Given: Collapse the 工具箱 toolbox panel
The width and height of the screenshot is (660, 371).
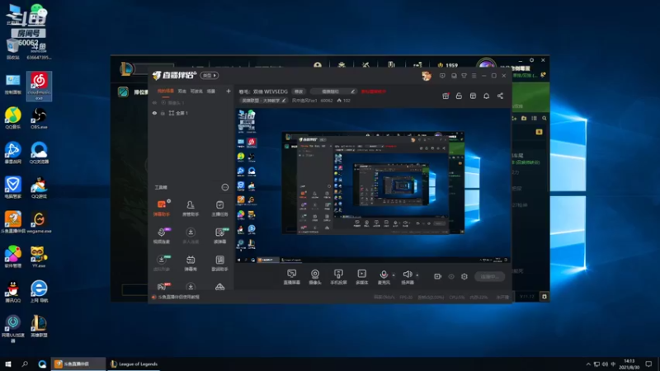Looking at the screenshot, I should (224, 187).
